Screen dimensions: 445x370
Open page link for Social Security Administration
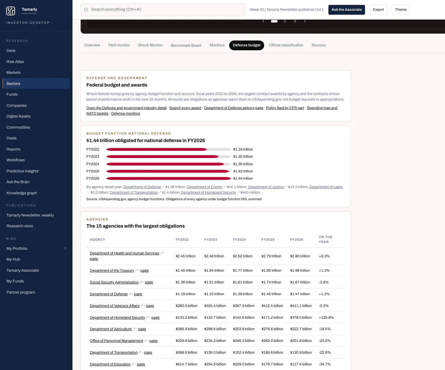pyautogui.click(x=149, y=282)
